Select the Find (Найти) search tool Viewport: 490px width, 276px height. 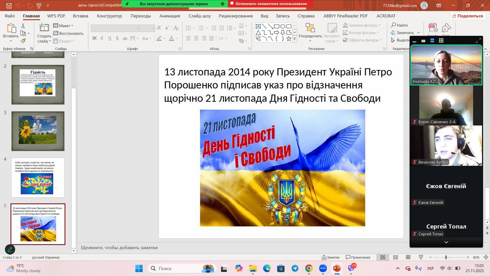pyautogui.click(x=399, y=25)
